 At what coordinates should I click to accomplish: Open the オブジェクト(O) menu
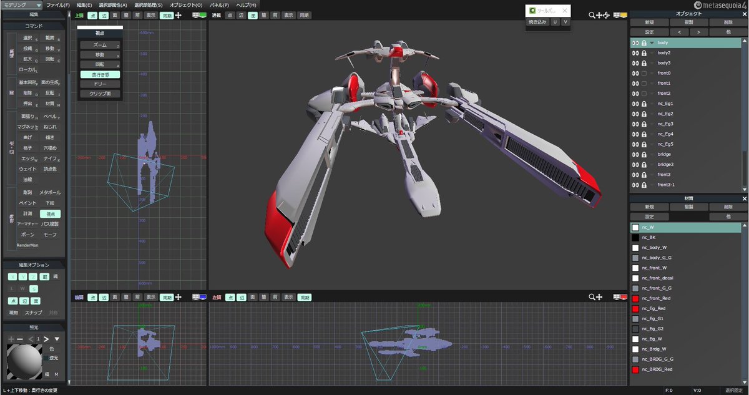coord(187,5)
